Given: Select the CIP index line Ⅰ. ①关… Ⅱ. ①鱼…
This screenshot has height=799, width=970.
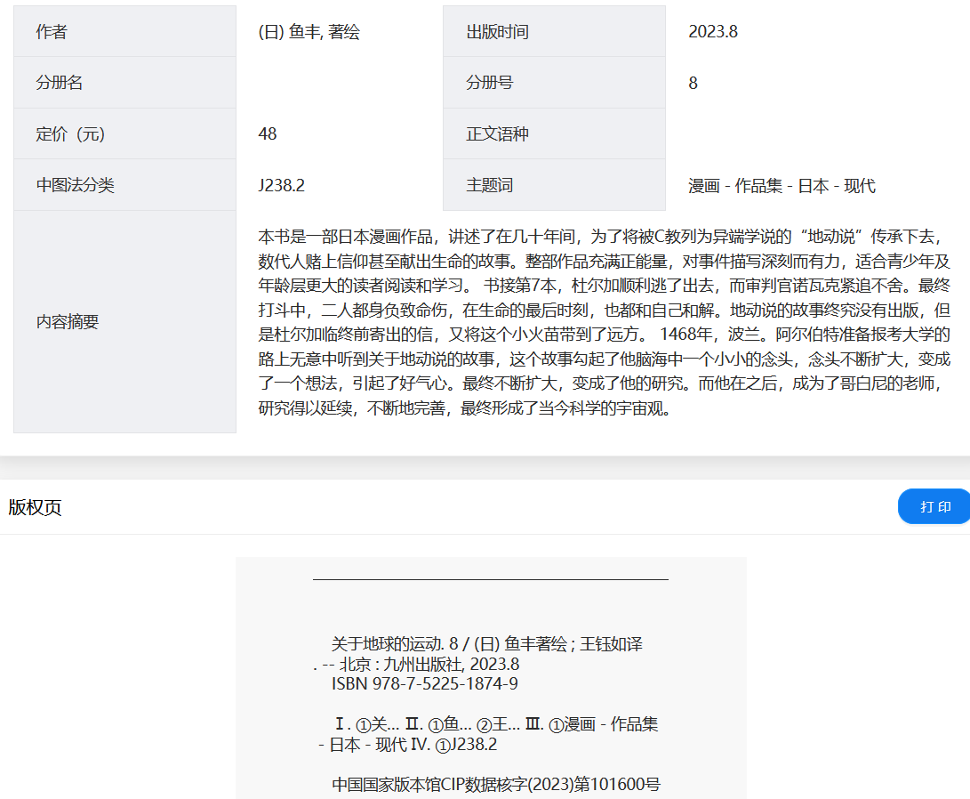Looking at the screenshot, I should (496, 724).
